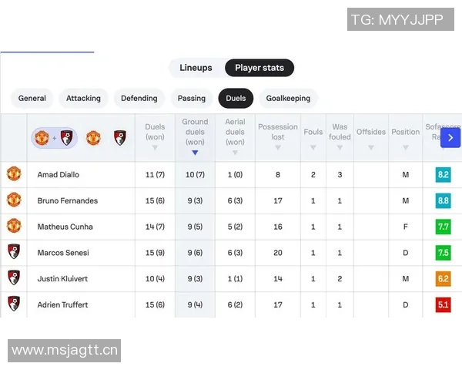Open Marcos Senesi's player name link
Image resolution: width=462 pixels, height=370 pixels.
[63, 253]
